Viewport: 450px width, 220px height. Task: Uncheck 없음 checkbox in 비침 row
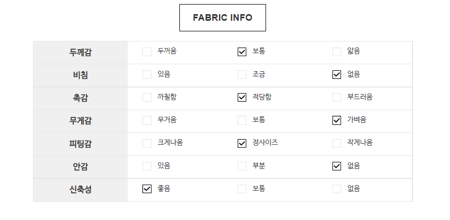point(337,75)
